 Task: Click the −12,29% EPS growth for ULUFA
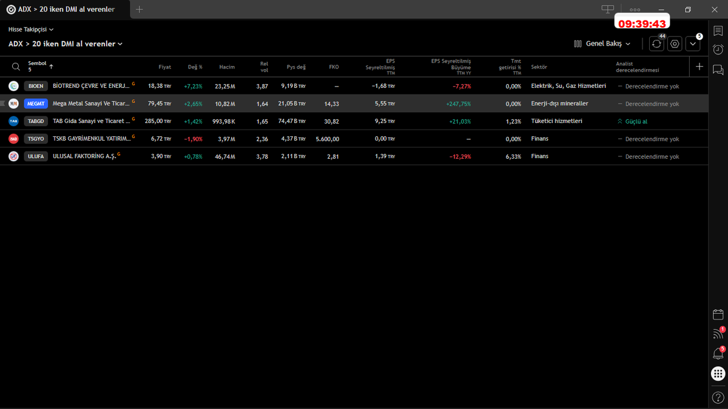459,156
